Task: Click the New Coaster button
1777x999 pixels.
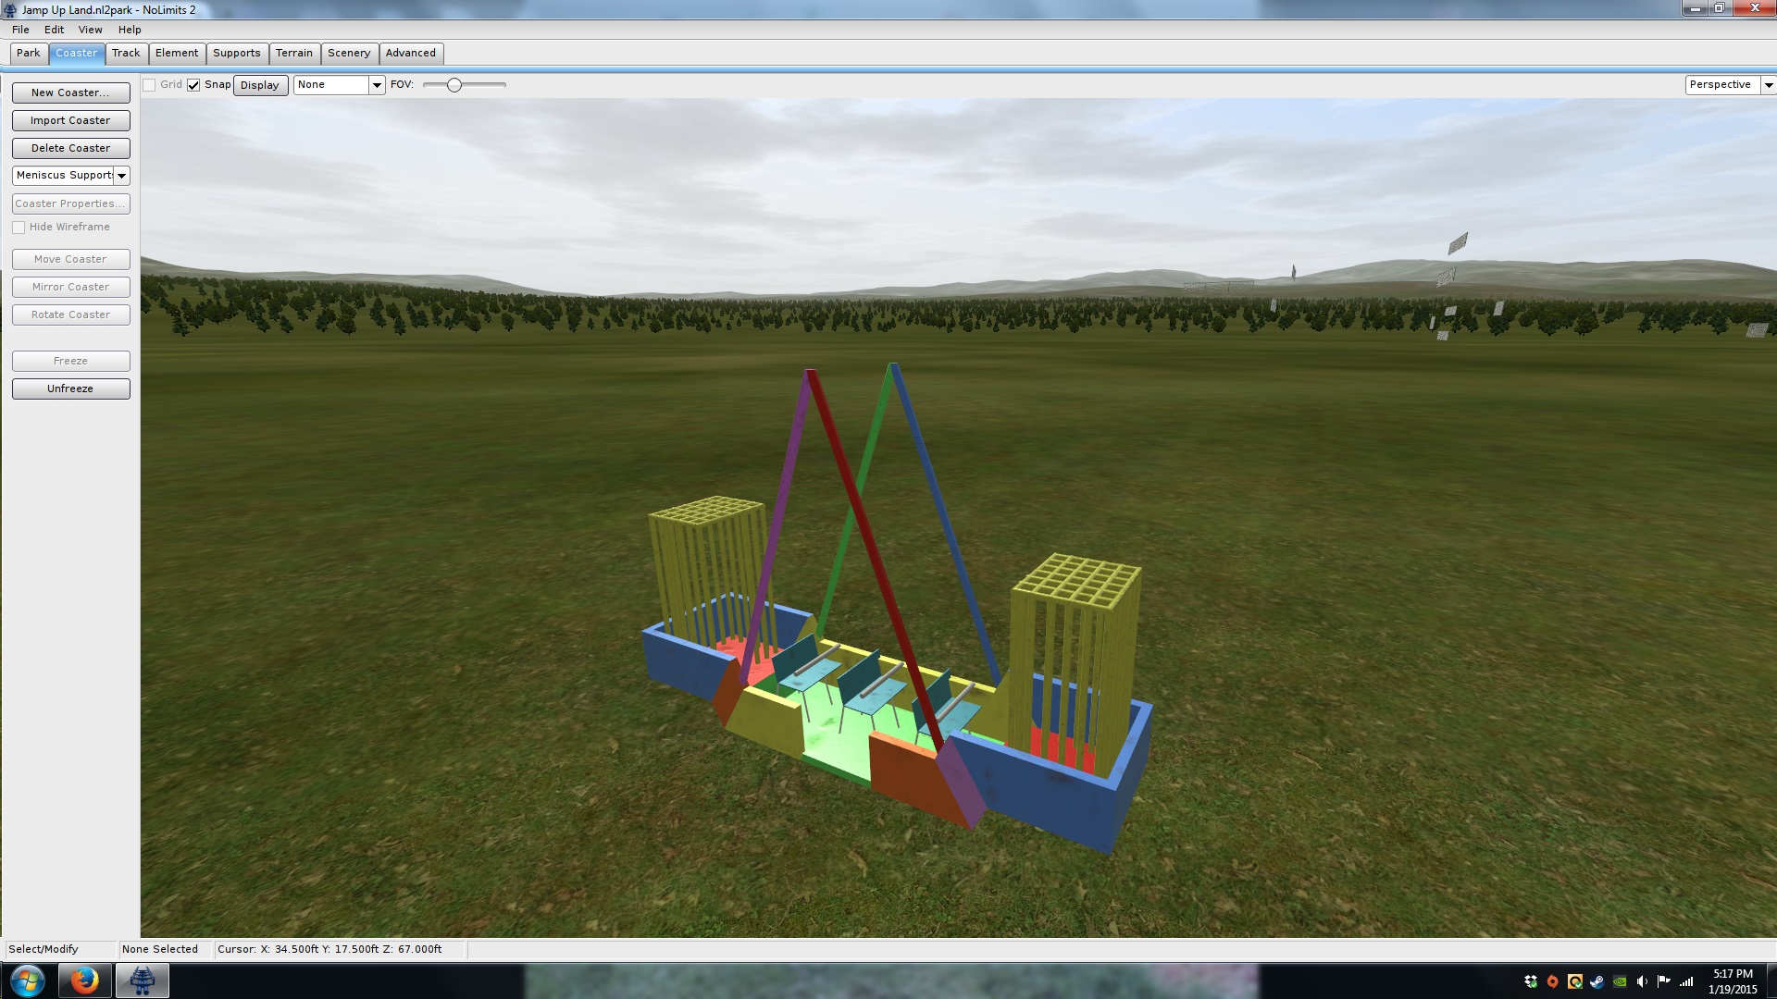Action: tap(70, 92)
